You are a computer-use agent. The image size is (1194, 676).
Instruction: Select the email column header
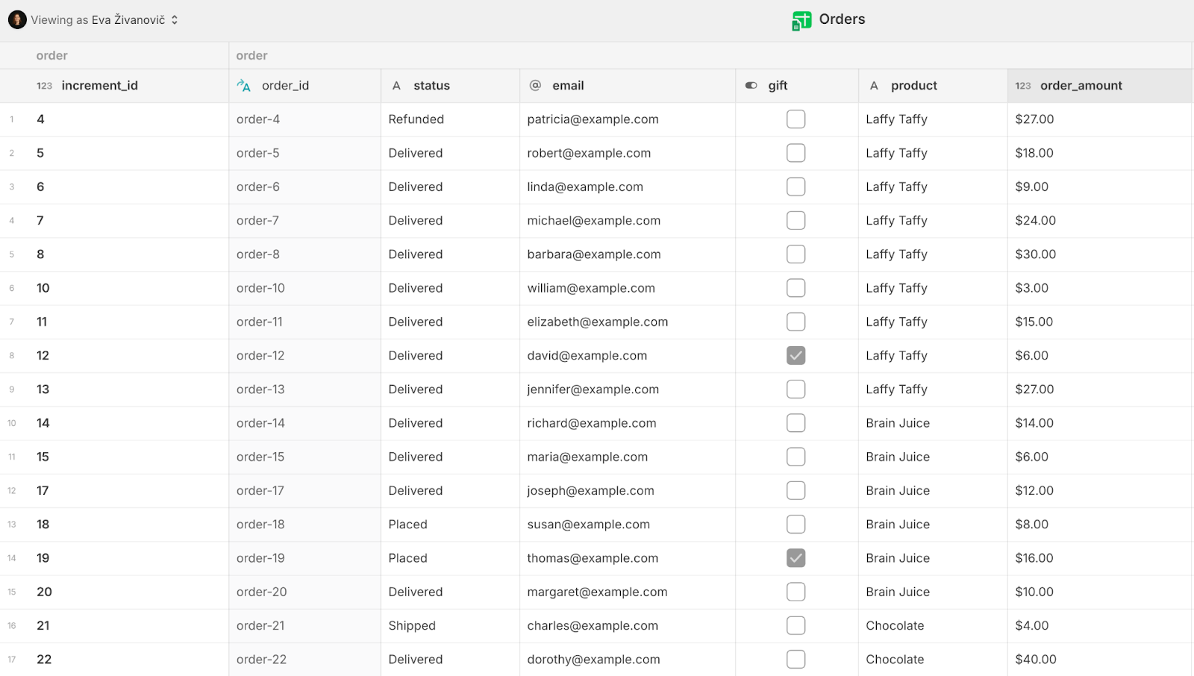[628, 86]
